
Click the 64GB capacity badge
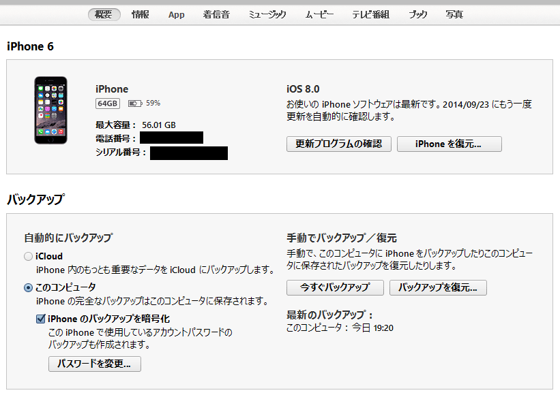[x=108, y=104]
